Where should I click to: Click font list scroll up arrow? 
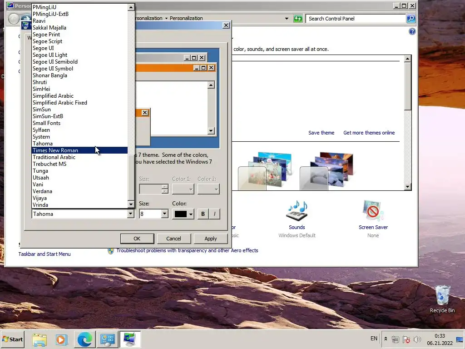tap(131, 7)
